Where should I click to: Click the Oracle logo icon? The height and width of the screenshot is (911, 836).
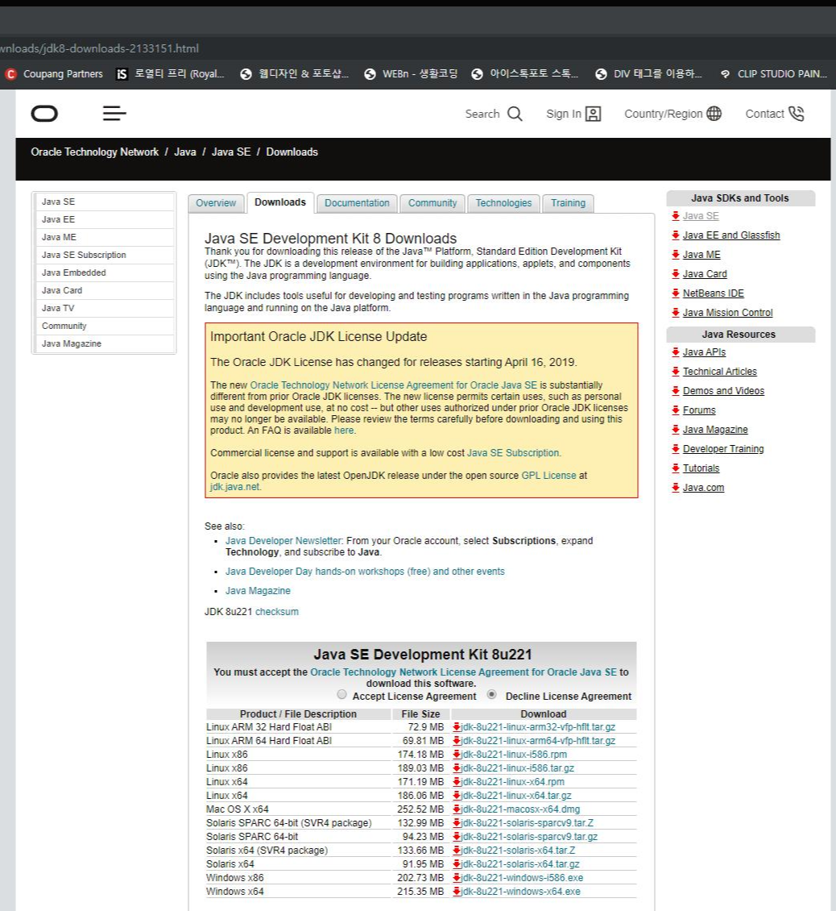pos(44,114)
